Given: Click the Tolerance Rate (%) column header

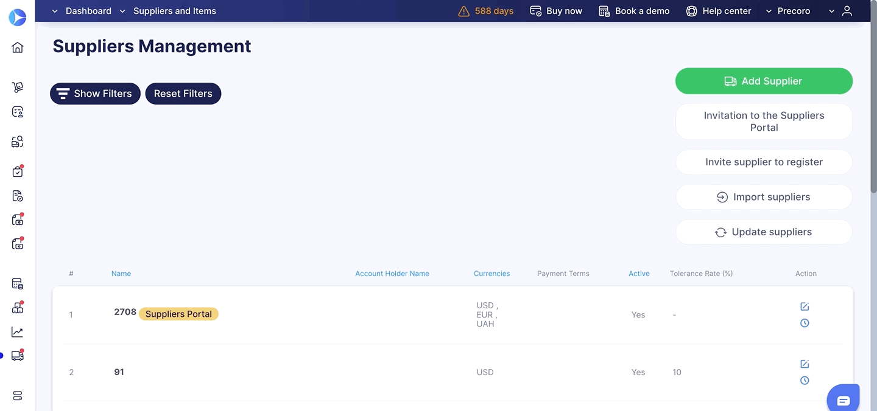Looking at the screenshot, I should 701,274.
